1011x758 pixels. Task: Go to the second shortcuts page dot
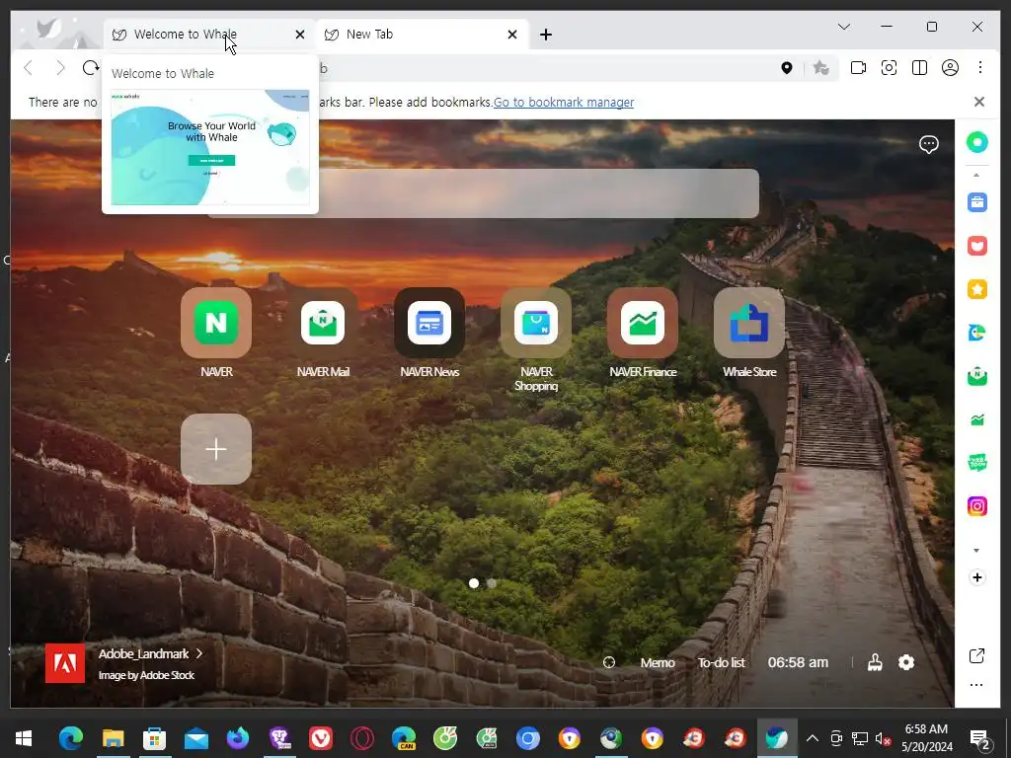pos(492,583)
